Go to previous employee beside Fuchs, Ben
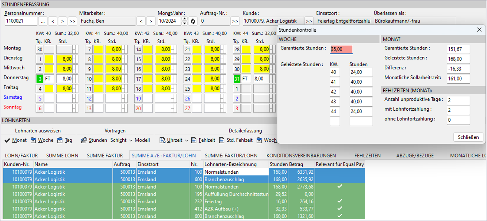 pyautogui.click(x=141, y=21)
